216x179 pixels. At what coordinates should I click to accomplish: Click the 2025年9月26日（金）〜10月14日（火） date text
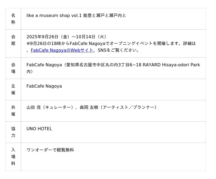pos(67,37)
